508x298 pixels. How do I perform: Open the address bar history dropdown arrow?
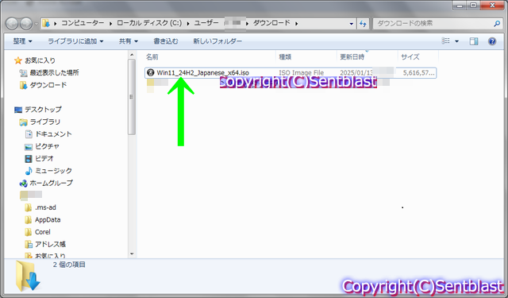click(351, 23)
